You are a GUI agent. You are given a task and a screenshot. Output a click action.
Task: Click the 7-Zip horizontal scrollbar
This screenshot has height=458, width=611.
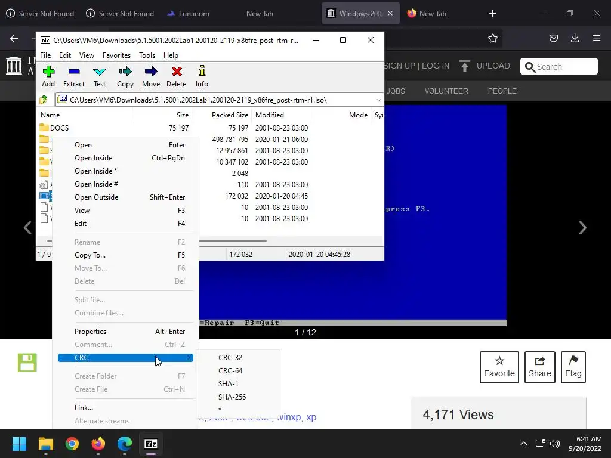point(233,241)
